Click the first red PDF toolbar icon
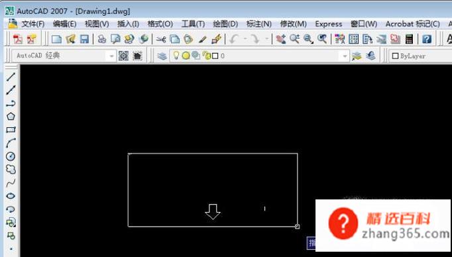This screenshot has height=257, width=452. tap(18, 39)
